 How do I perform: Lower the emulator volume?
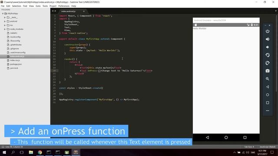(x=268, y=47)
